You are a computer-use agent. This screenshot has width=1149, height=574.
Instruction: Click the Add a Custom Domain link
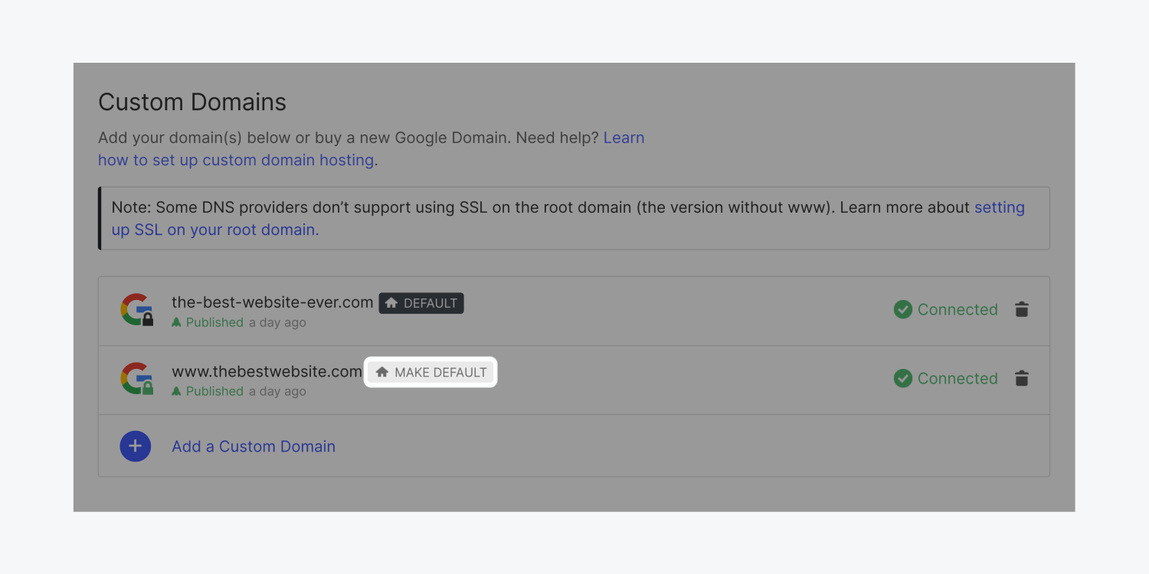coord(254,446)
